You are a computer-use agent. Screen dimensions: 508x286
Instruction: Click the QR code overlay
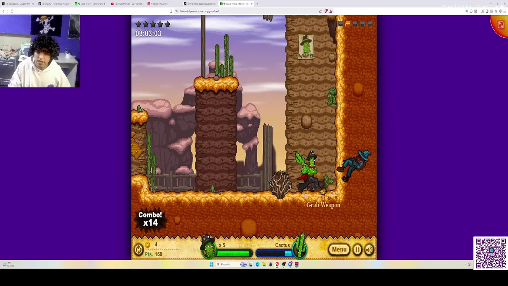(x=491, y=253)
